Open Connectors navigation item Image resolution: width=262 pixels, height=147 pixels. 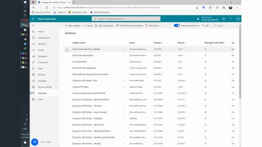(x=43, y=62)
